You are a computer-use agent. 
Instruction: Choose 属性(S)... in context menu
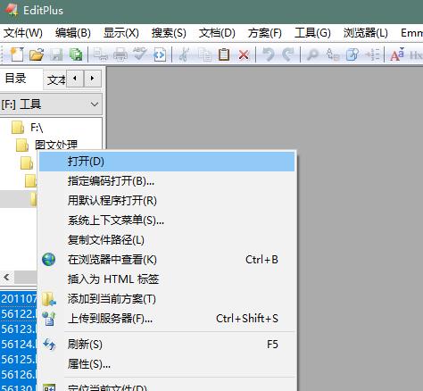pos(167,364)
